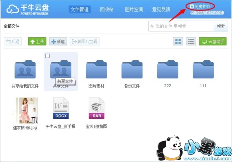The image size is (232, 162).
Task: Select the 宝贝a原始图 RAR archive
Action: (96, 108)
